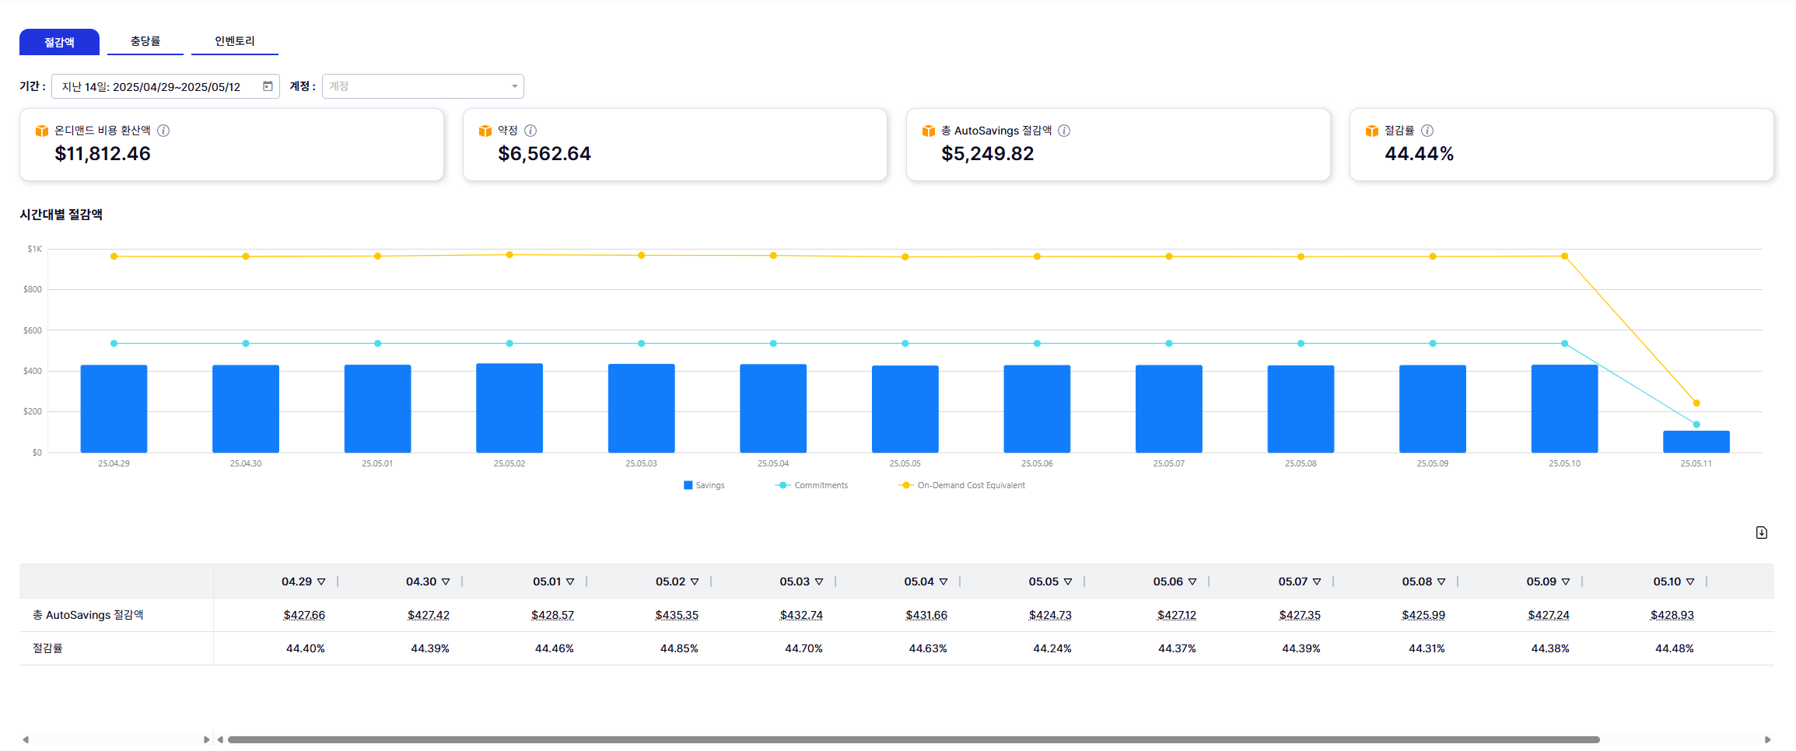The image size is (1796, 751).
Task: Click the horizontal table scrollbar thumb
Action: 913,739
